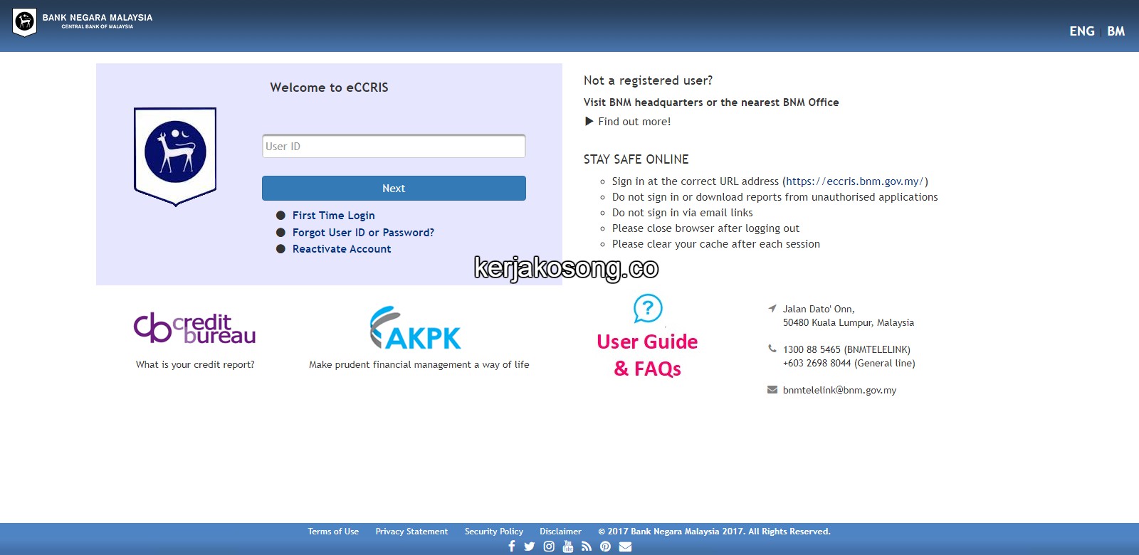Open User Guide & FAQs
Screen dimensions: 1139x555
pos(647,355)
